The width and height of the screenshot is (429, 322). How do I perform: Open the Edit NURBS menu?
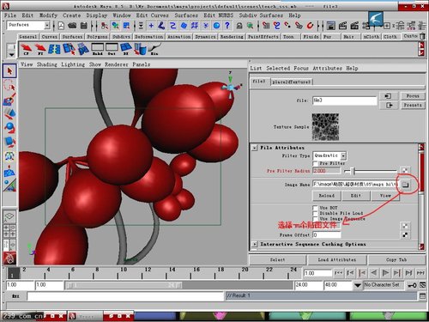(219, 15)
